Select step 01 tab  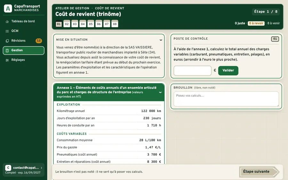[x=59, y=24]
